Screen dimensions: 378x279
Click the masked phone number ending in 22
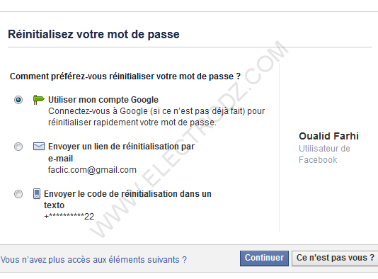pos(69,216)
